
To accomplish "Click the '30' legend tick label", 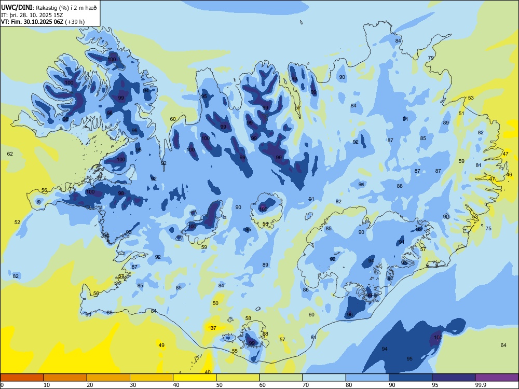I will pyautogui.click(x=133, y=385).
